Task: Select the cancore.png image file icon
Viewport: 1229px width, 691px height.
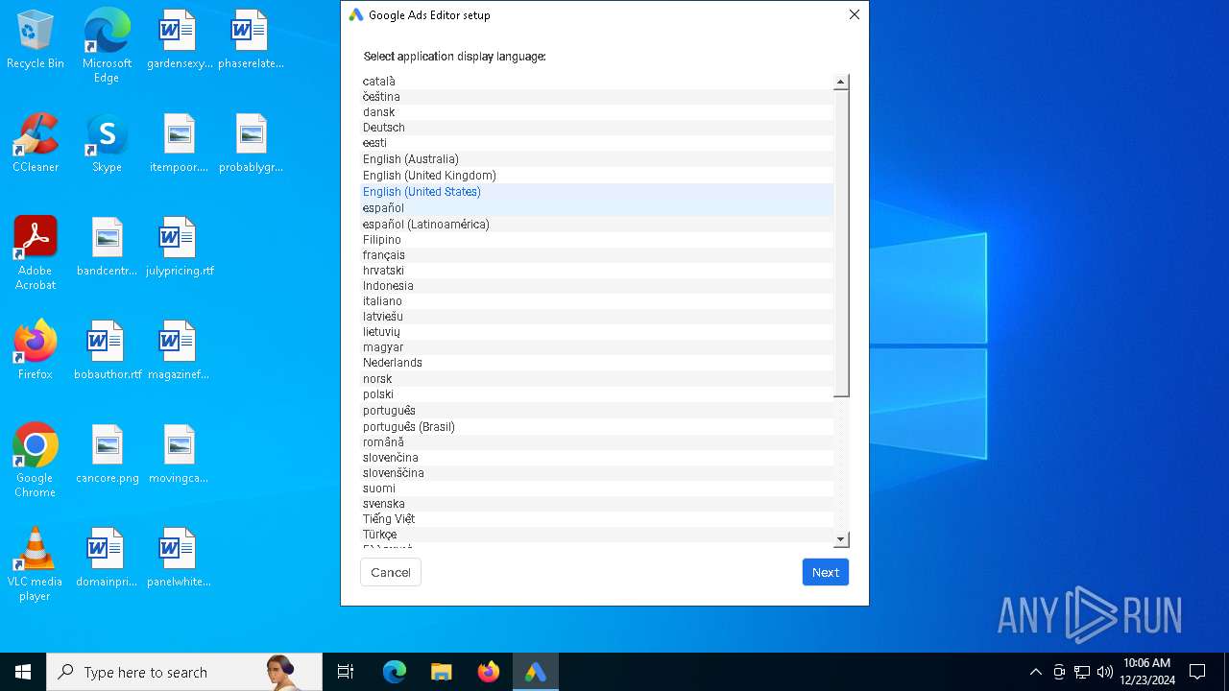Action: (x=107, y=455)
